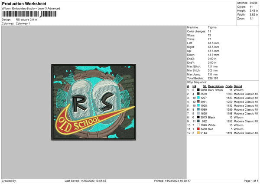Click the Red color swatch in row 11
This screenshot has width=260, height=184.
pos(198,129)
